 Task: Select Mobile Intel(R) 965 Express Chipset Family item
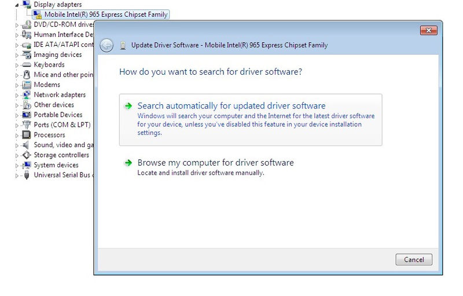tap(106, 14)
